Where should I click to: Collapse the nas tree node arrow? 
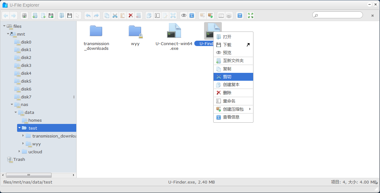tap(12, 104)
